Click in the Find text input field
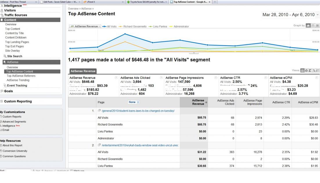Viewport: 320px width, 183px height. (x=18, y=170)
